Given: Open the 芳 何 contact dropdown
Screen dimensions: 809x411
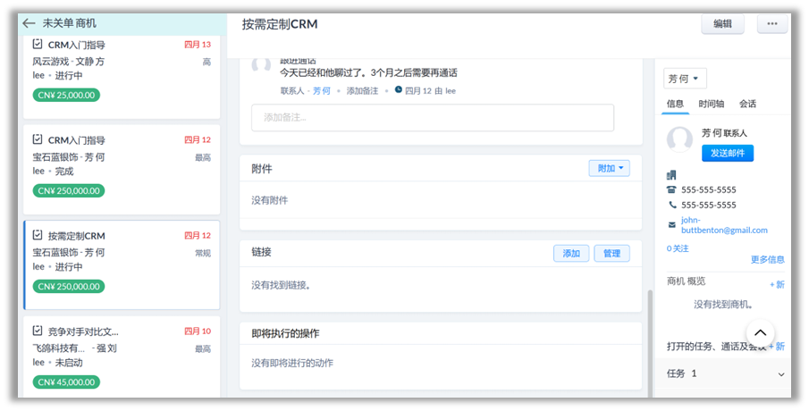Looking at the screenshot, I should [x=685, y=79].
